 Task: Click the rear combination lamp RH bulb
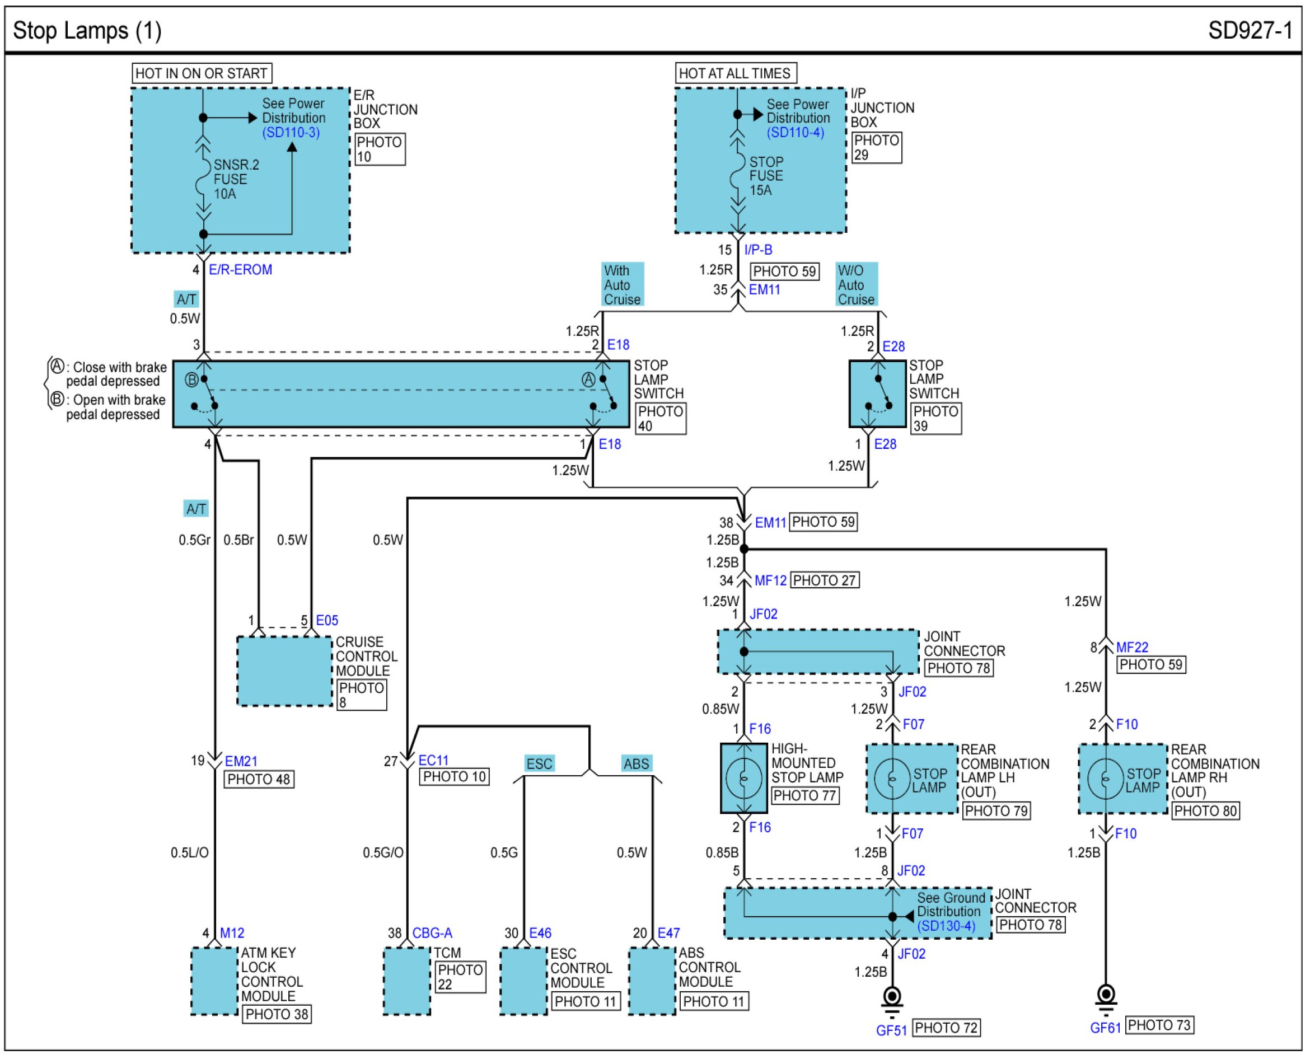coord(1105,779)
